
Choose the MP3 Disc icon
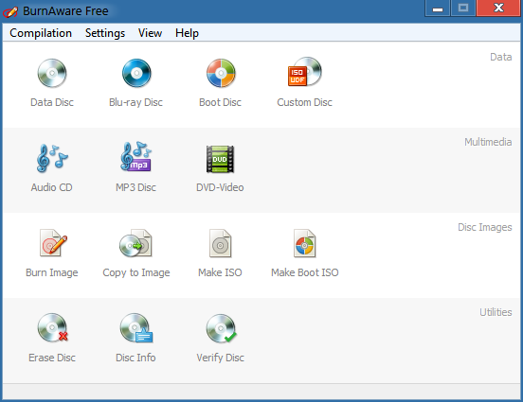click(x=136, y=157)
